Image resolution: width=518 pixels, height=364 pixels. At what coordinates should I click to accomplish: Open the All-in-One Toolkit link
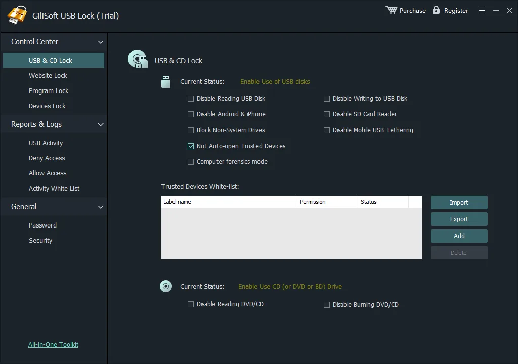click(x=54, y=344)
